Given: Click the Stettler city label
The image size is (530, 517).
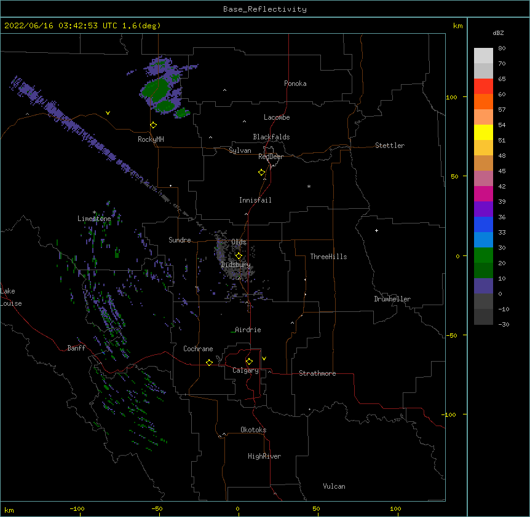Looking at the screenshot, I should point(390,146).
